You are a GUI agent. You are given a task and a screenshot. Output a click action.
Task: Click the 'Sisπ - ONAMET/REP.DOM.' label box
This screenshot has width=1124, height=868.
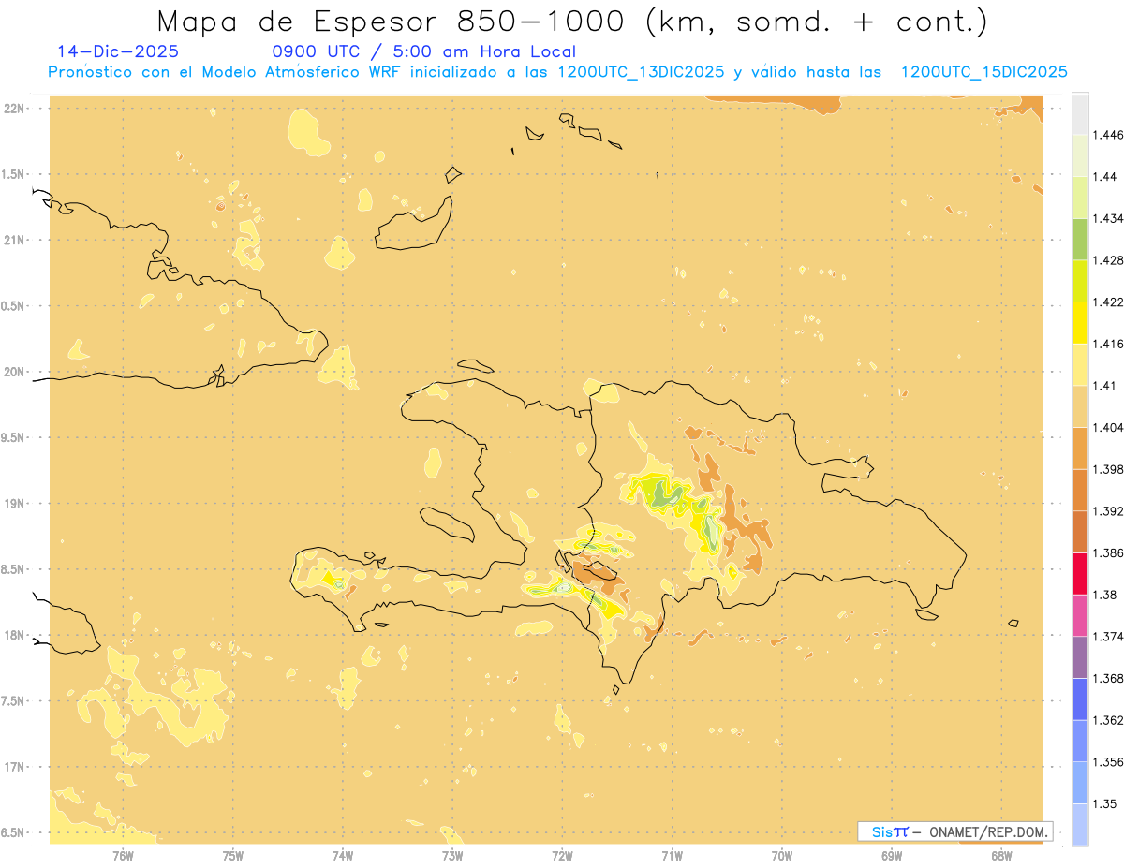954,831
